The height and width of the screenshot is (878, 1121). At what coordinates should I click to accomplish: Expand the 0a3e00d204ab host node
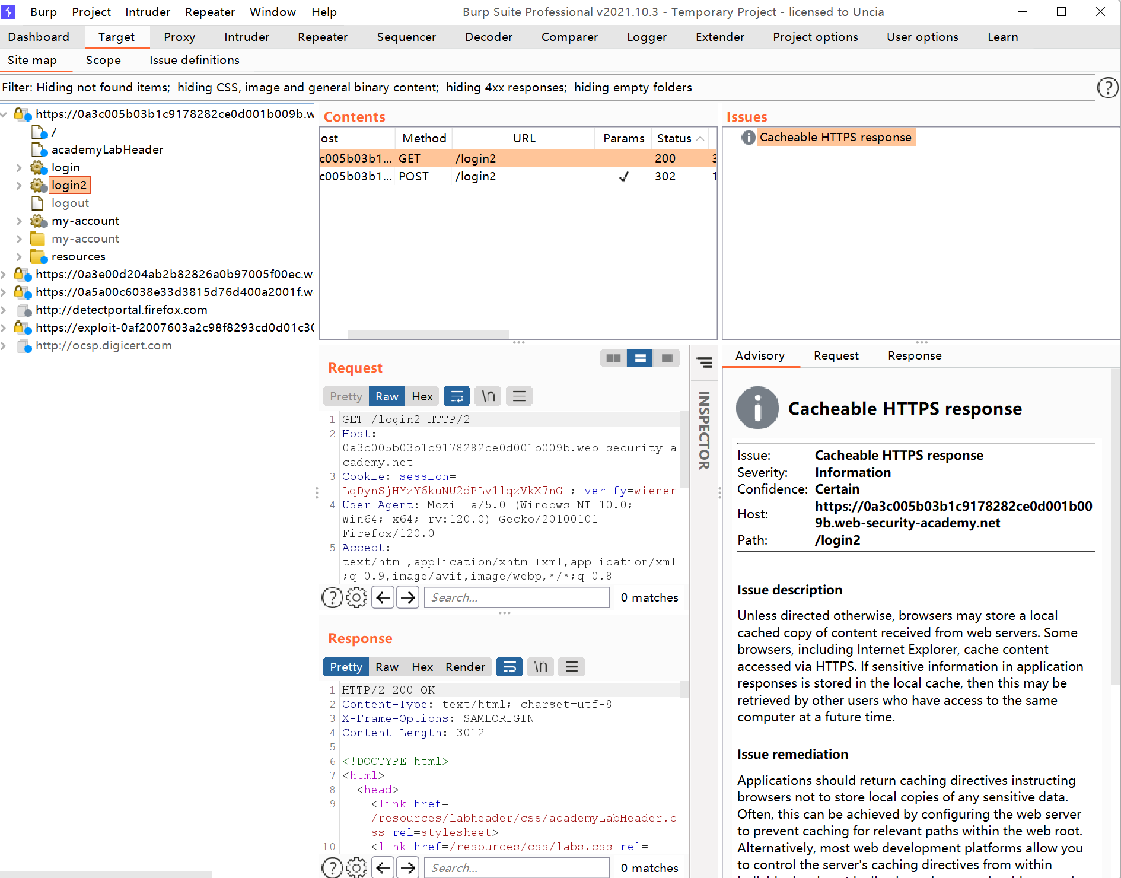click(x=4, y=274)
